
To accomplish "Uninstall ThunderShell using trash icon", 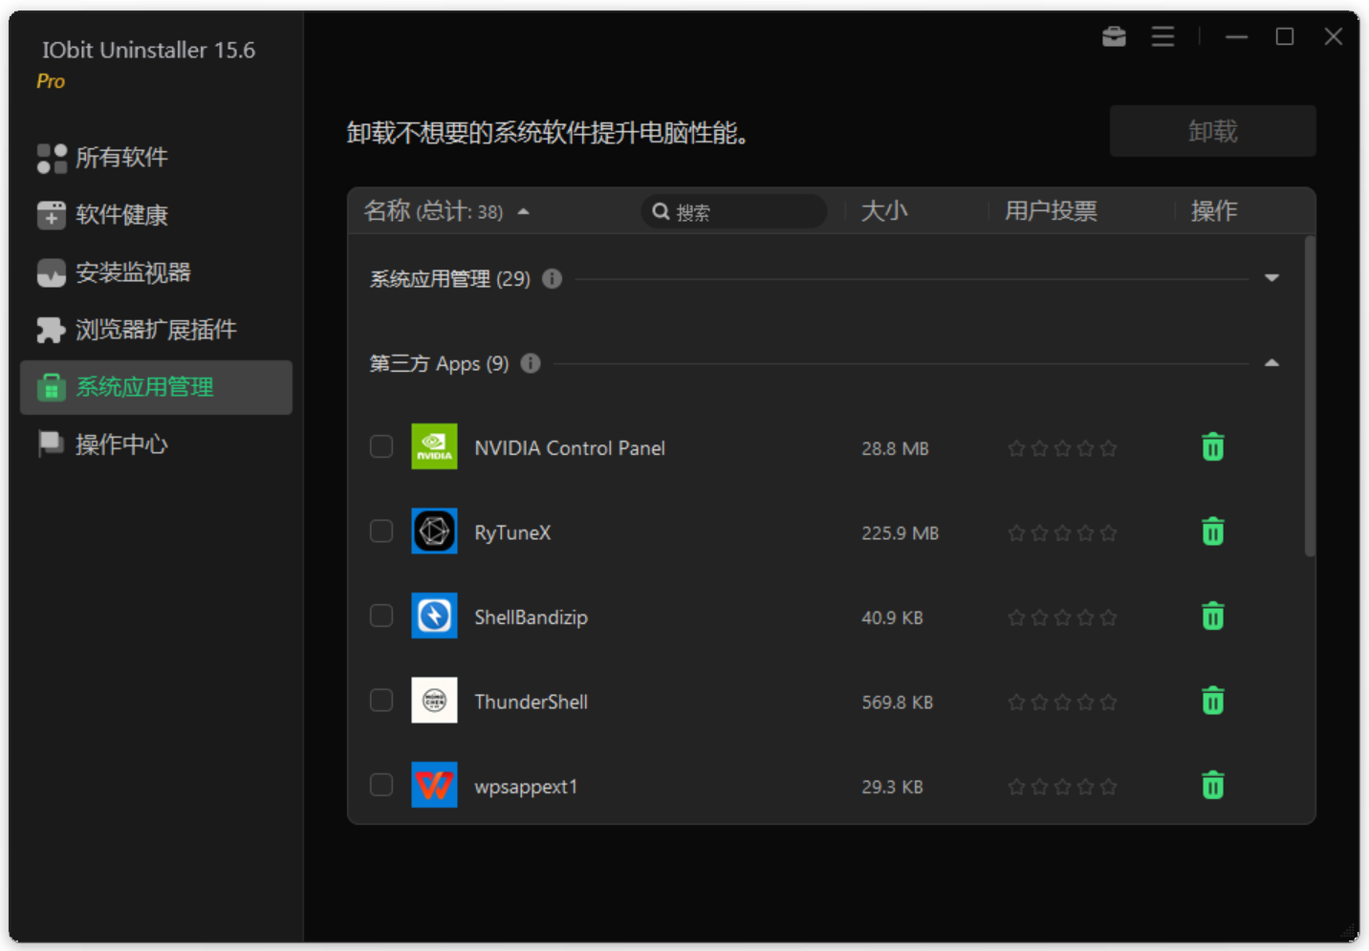I will [1213, 701].
